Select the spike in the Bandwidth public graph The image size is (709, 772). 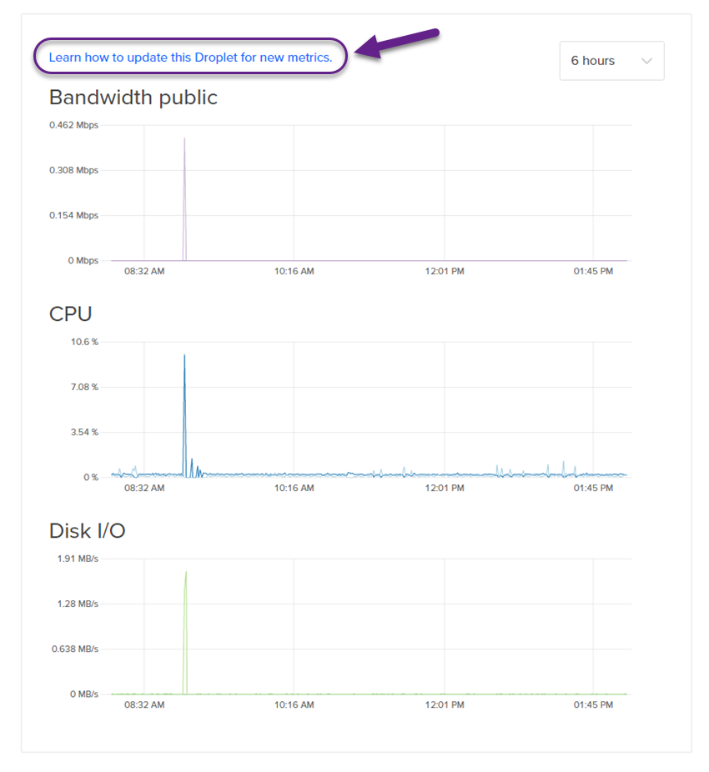click(184, 192)
